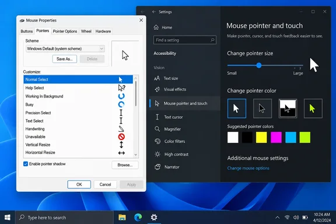
Task: Pick the cyan suggested pointer color
Action: point(290,138)
